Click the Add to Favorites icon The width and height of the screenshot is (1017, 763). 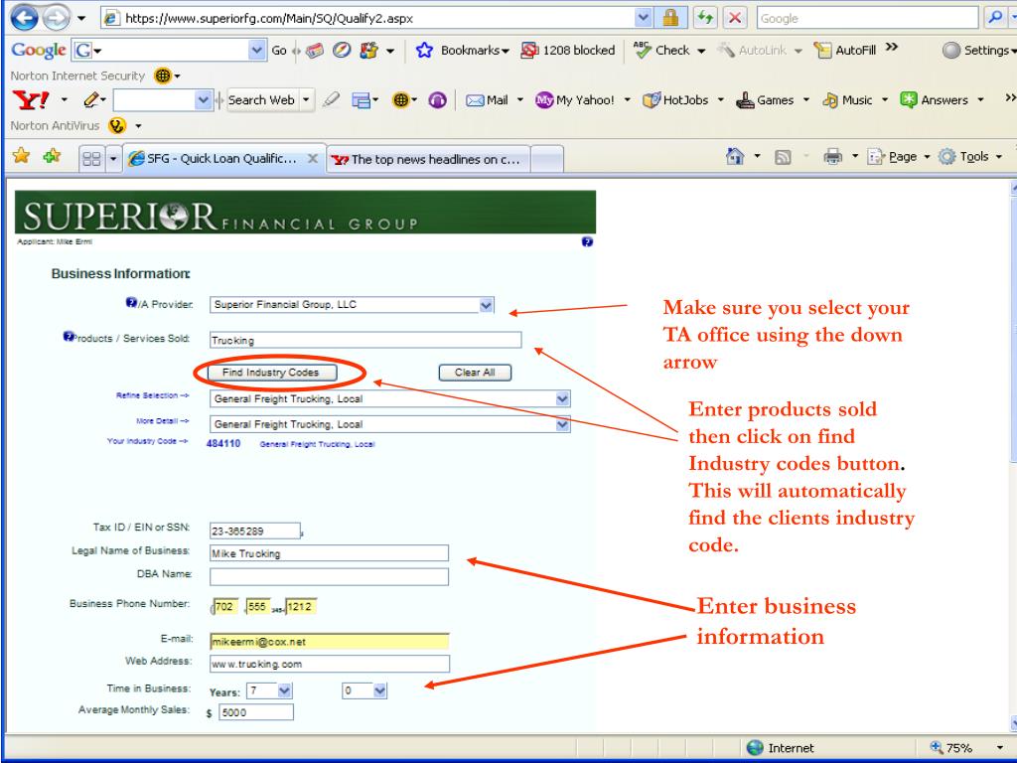coord(52,156)
